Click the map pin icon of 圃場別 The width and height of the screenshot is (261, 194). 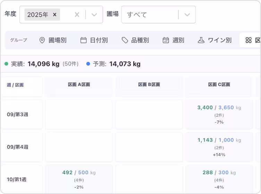(42, 40)
